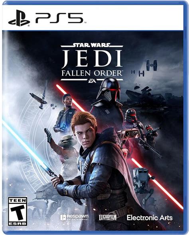The height and width of the screenshot is (235, 189).
Task: Click the Electronic Arts text logo
Action: pos(150,218)
